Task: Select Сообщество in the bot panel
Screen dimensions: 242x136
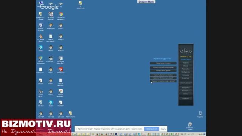Action: (186, 72)
